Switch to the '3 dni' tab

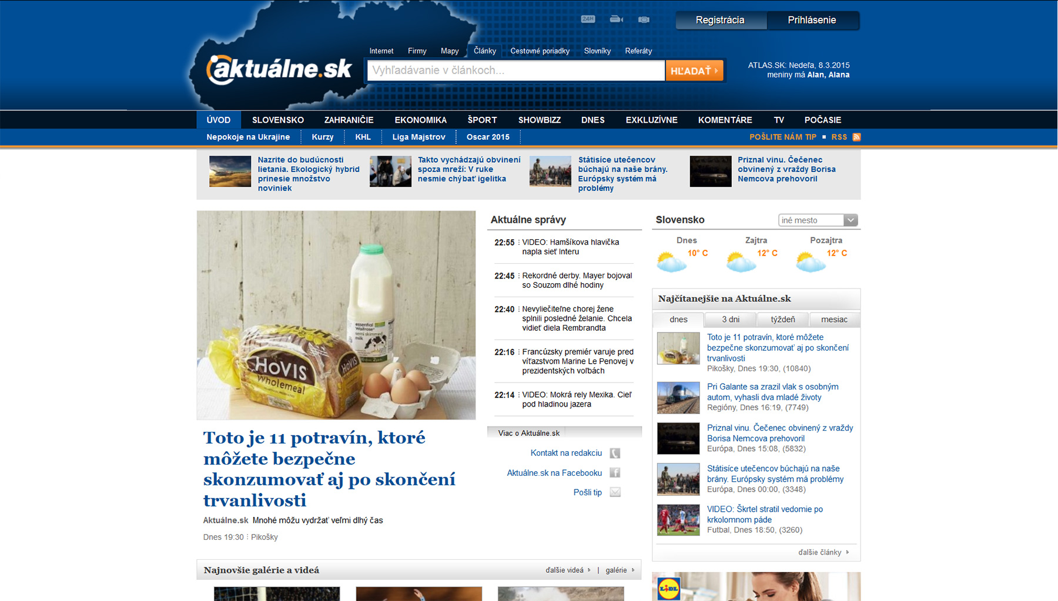click(x=731, y=320)
